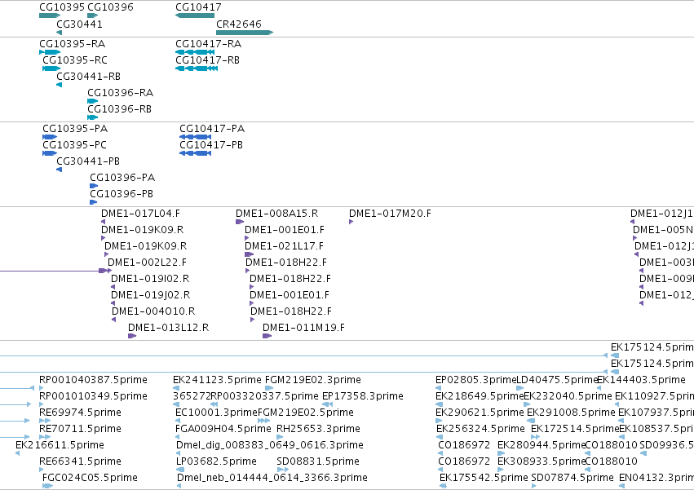The width and height of the screenshot is (694, 490).
Task: Select the teal CR42646 gene bar
Action: [245, 33]
